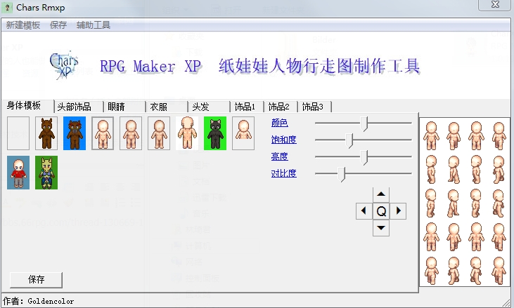Select the bull template on blue background
Viewport: 514px width, 308px height.
tap(75, 133)
